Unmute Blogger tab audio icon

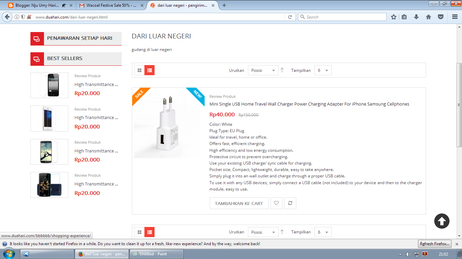[x=64, y=5]
